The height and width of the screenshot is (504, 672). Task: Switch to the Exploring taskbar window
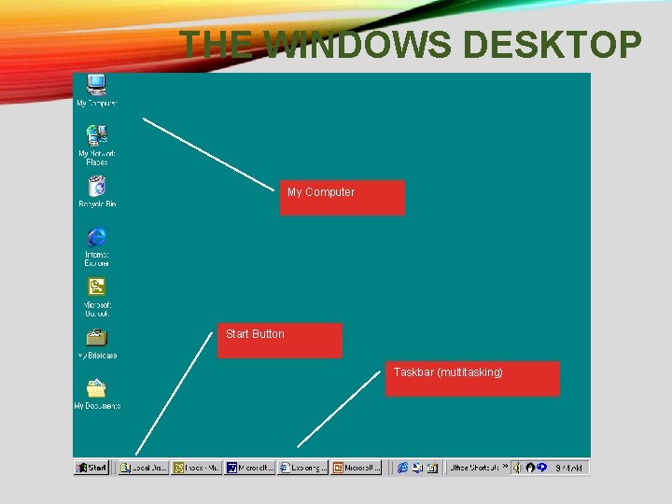(x=303, y=468)
